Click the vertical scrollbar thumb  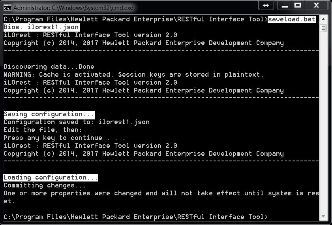pos(323,28)
